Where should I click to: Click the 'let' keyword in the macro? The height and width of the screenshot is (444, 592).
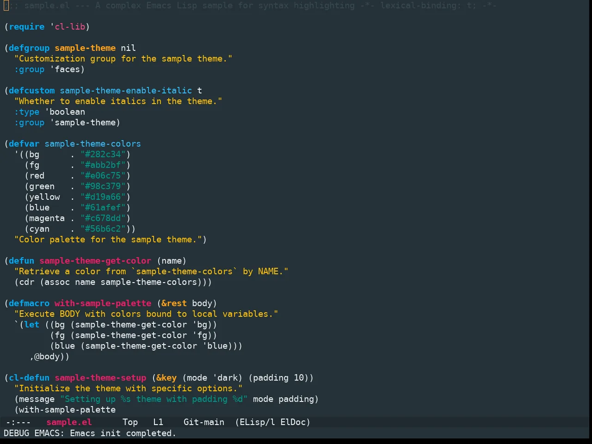tap(32, 325)
